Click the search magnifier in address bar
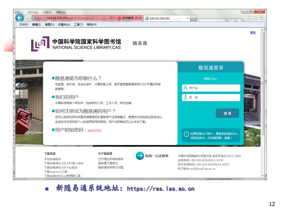The height and width of the screenshot is (213, 284). click(111, 18)
